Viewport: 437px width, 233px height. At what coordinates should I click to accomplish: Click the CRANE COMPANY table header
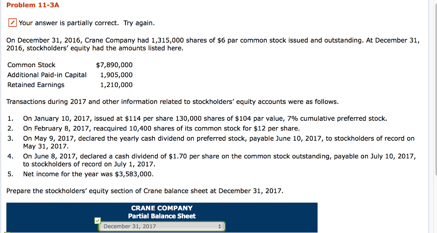(x=162, y=208)
